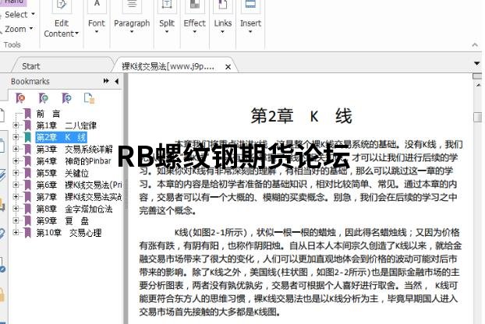Select bookmark 第1章 二八定律
This screenshot has width=485, height=324.
pos(66,125)
